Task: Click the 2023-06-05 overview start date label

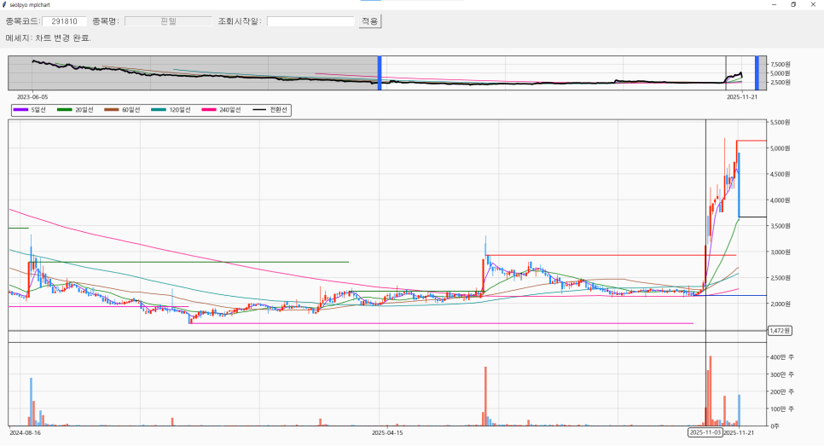Action: click(x=32, y=96)
